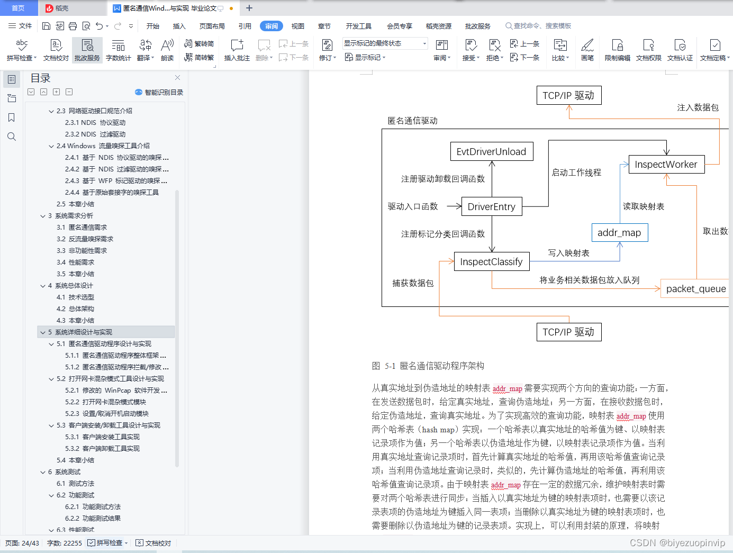Launch the 字数统计 word count tool
Image resolution: width=733 pixels, height=553 pixels.
[x=117, y=50]
